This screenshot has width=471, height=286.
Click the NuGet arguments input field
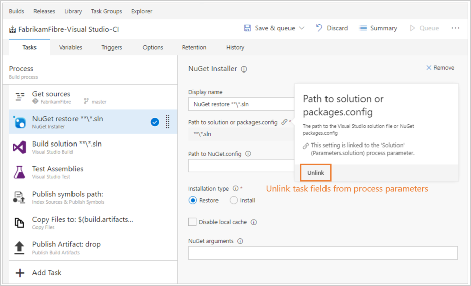tap(323, 253)
